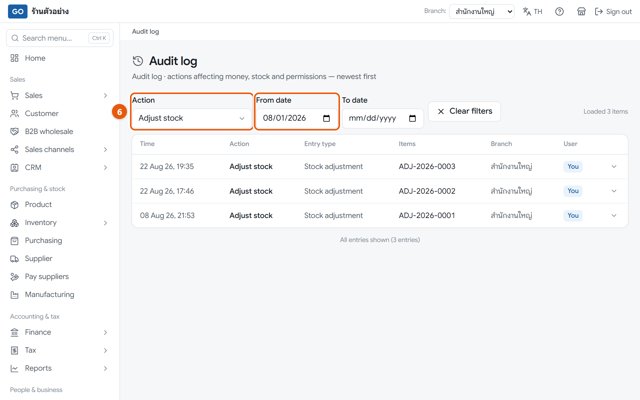Click the Supplier truck icon
Image resolution: width=640 pixels, height=400 pixels.
tap(14, 259)
